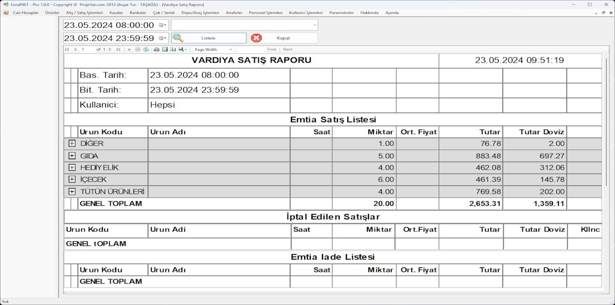Image resolution: width=615 pixels, height=305 pixels.
Task: Click the EsnafNET menu bar app icon
Action: (x=6, y=13)
